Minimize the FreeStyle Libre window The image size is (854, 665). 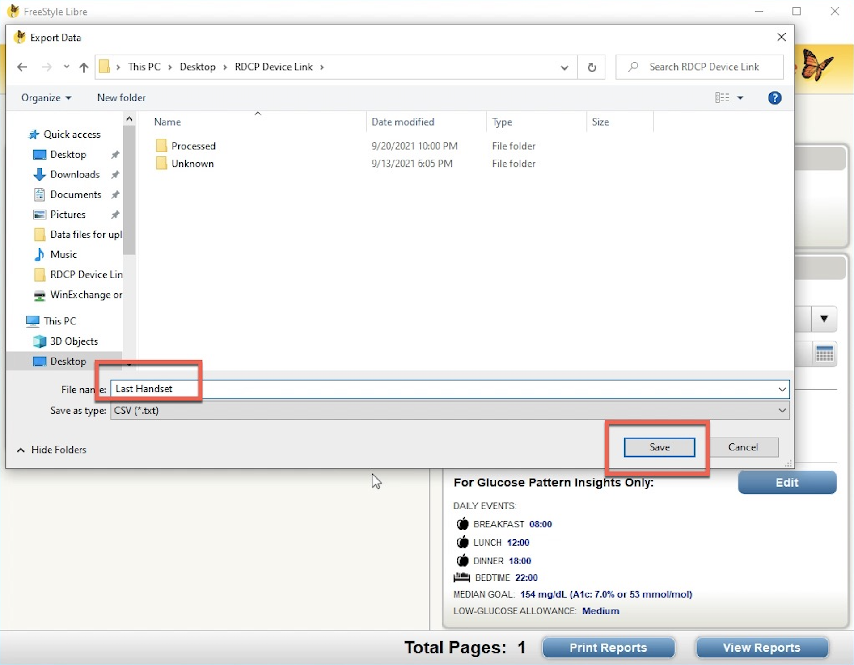pos(759,11)
